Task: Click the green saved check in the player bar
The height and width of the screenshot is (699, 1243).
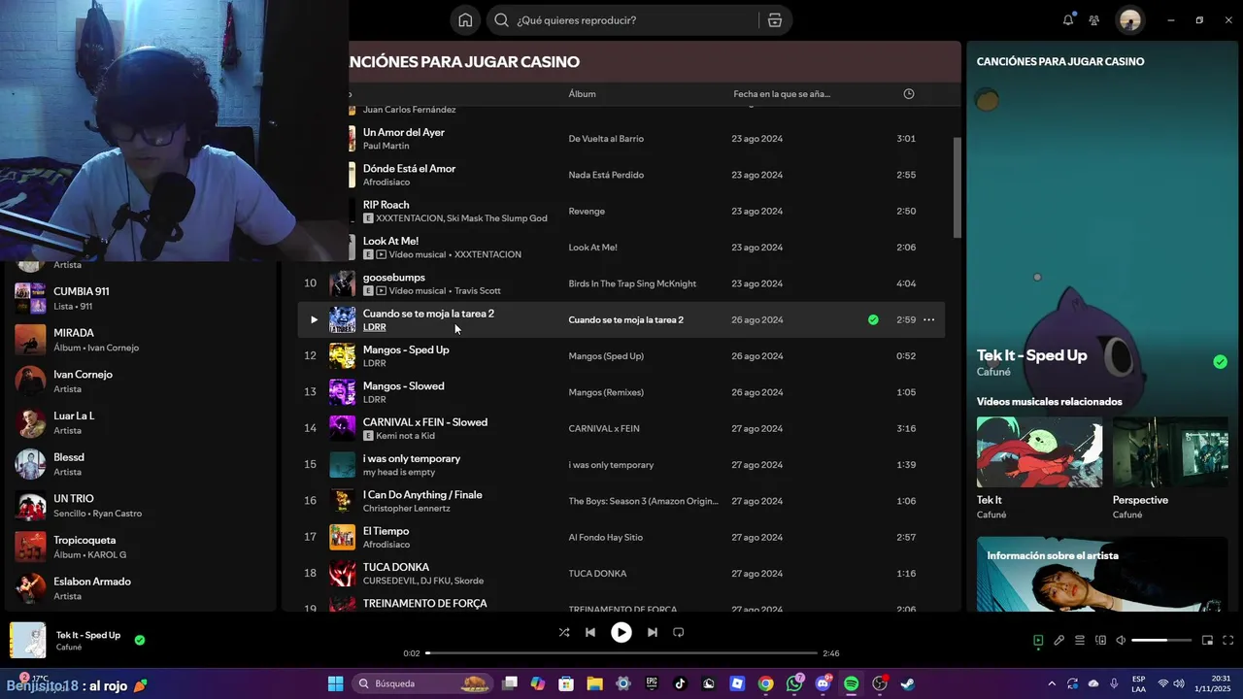Action: [140, 640]
